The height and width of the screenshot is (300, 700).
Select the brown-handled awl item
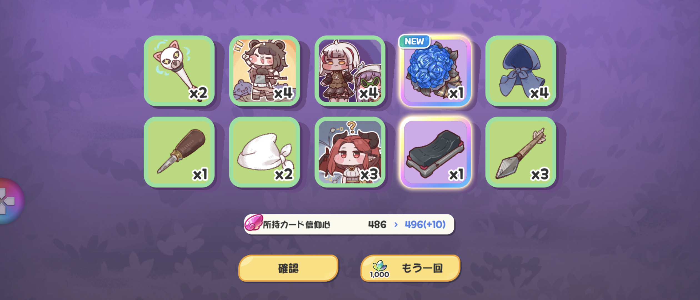pos(179,152)
